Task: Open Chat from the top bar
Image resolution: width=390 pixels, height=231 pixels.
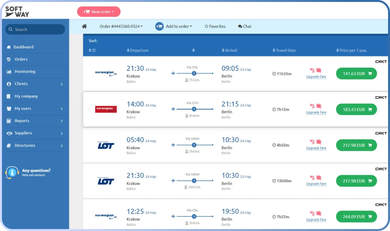Action: [245, 26]
